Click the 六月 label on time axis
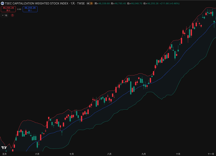The width and height of the screenshot is (216, 156). [x=37, y=154]
